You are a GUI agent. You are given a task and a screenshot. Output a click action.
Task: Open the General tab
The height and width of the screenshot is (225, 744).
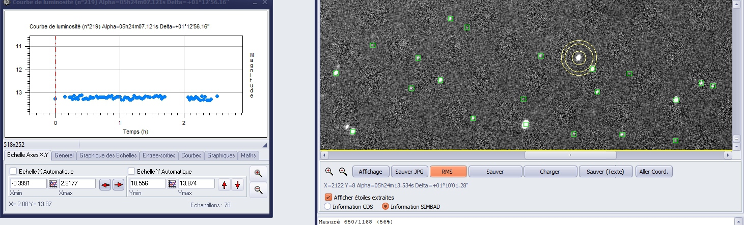point(64,155)
